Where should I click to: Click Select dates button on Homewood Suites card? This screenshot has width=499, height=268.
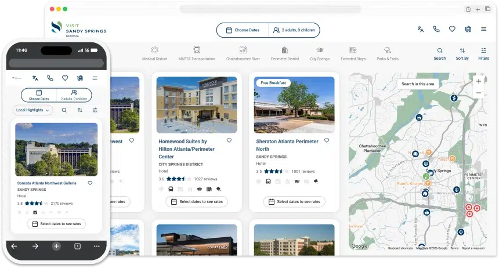(x=197, y=202)
